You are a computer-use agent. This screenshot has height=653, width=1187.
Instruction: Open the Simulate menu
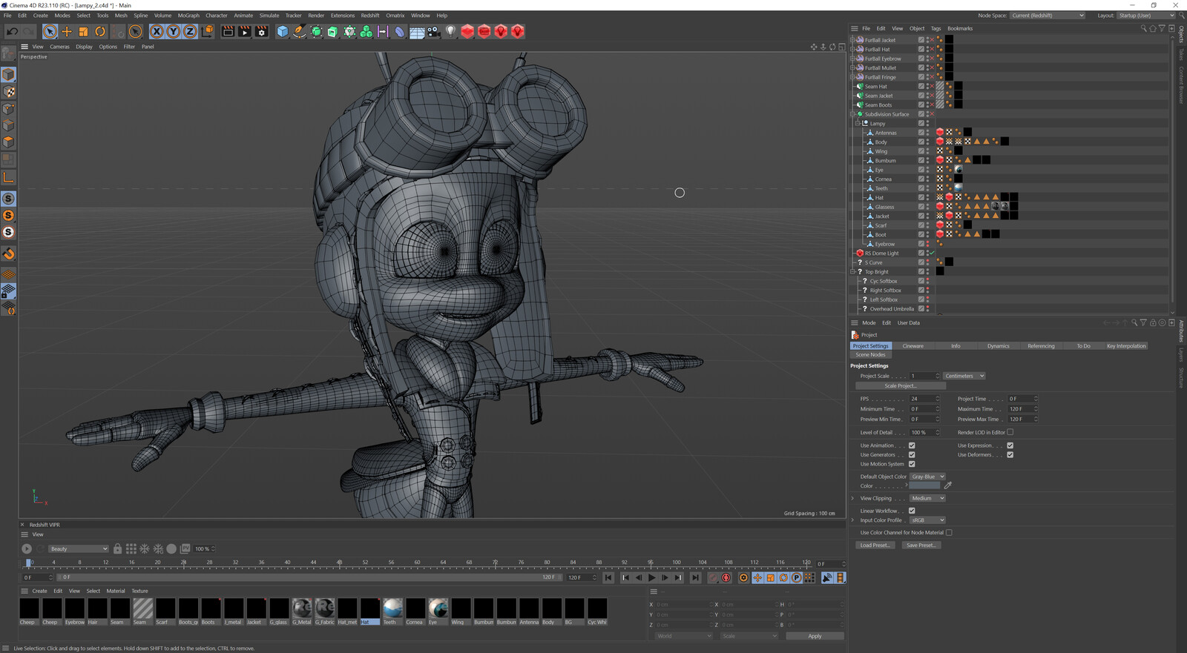point(269,16)
